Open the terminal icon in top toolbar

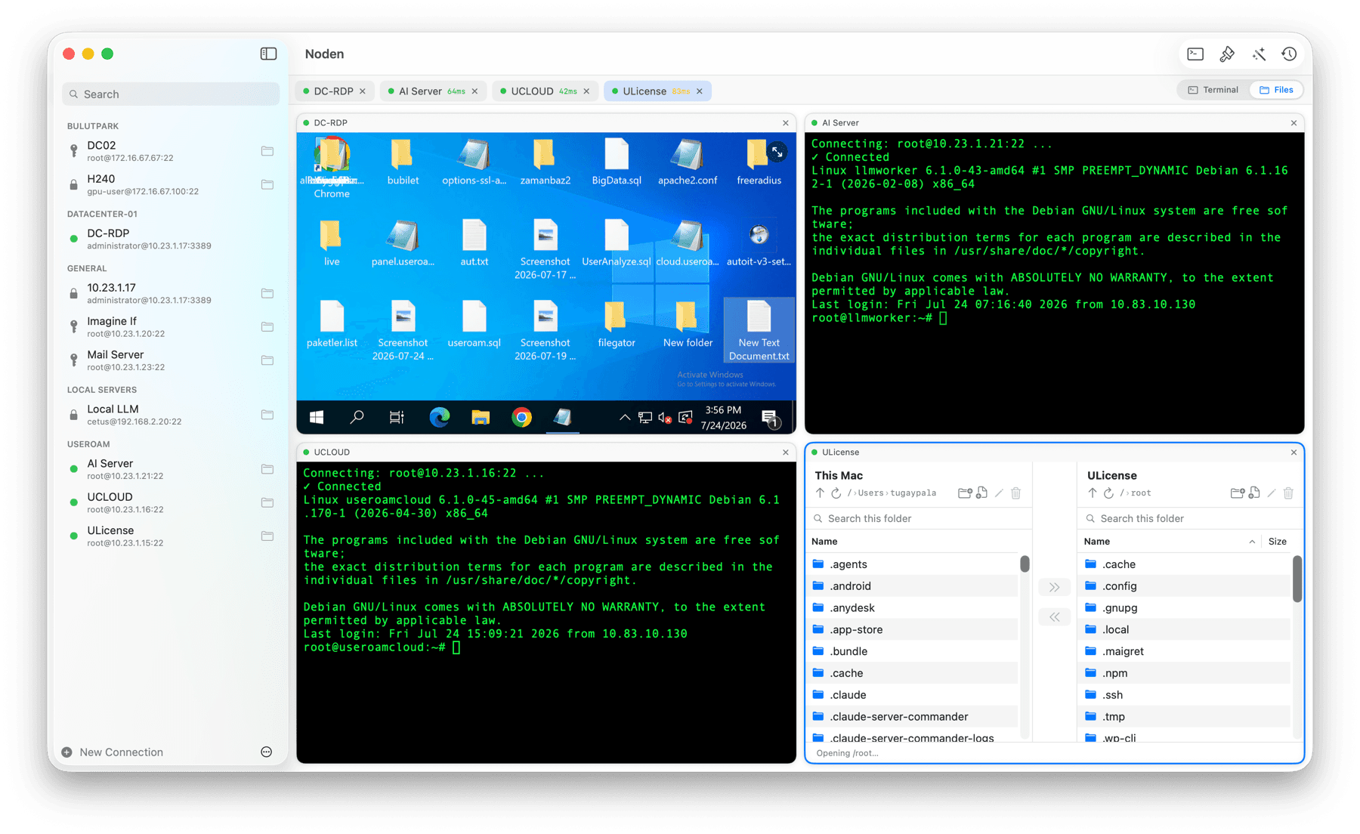point(1195,54)
